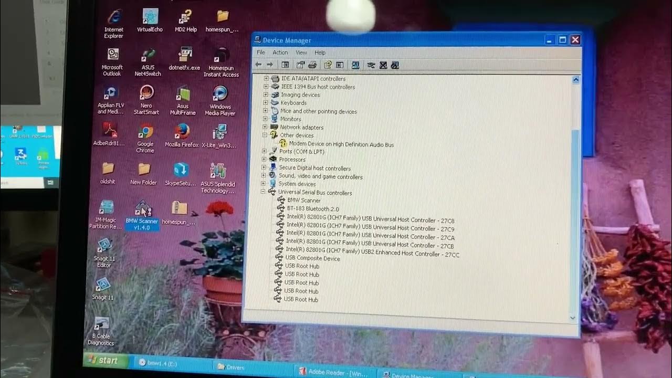Select the ASUS Net4Switch desktop icon
The image size is (672, 378).
pos(148,63)
